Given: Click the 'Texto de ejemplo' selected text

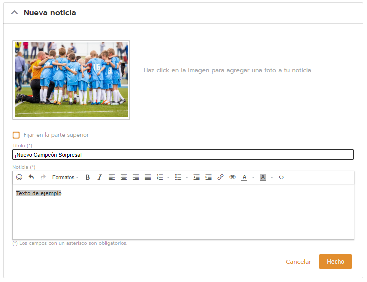Looking at the screenshot, I should click(x=39, y=193).
